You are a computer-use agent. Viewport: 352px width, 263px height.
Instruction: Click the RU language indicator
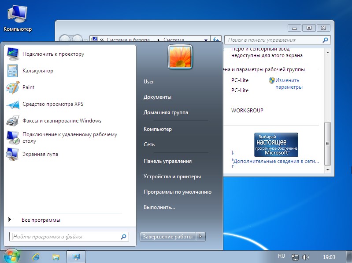click(281, 256)
